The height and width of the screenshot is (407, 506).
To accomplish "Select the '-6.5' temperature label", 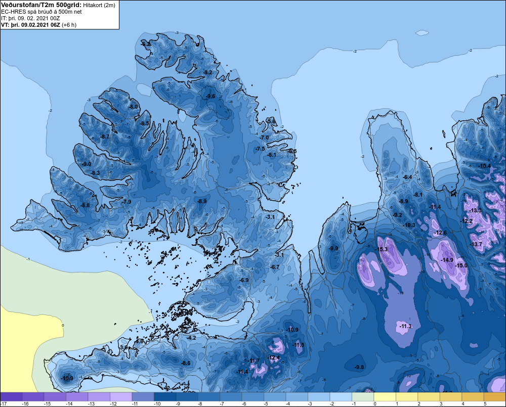I will coord(292,151).
